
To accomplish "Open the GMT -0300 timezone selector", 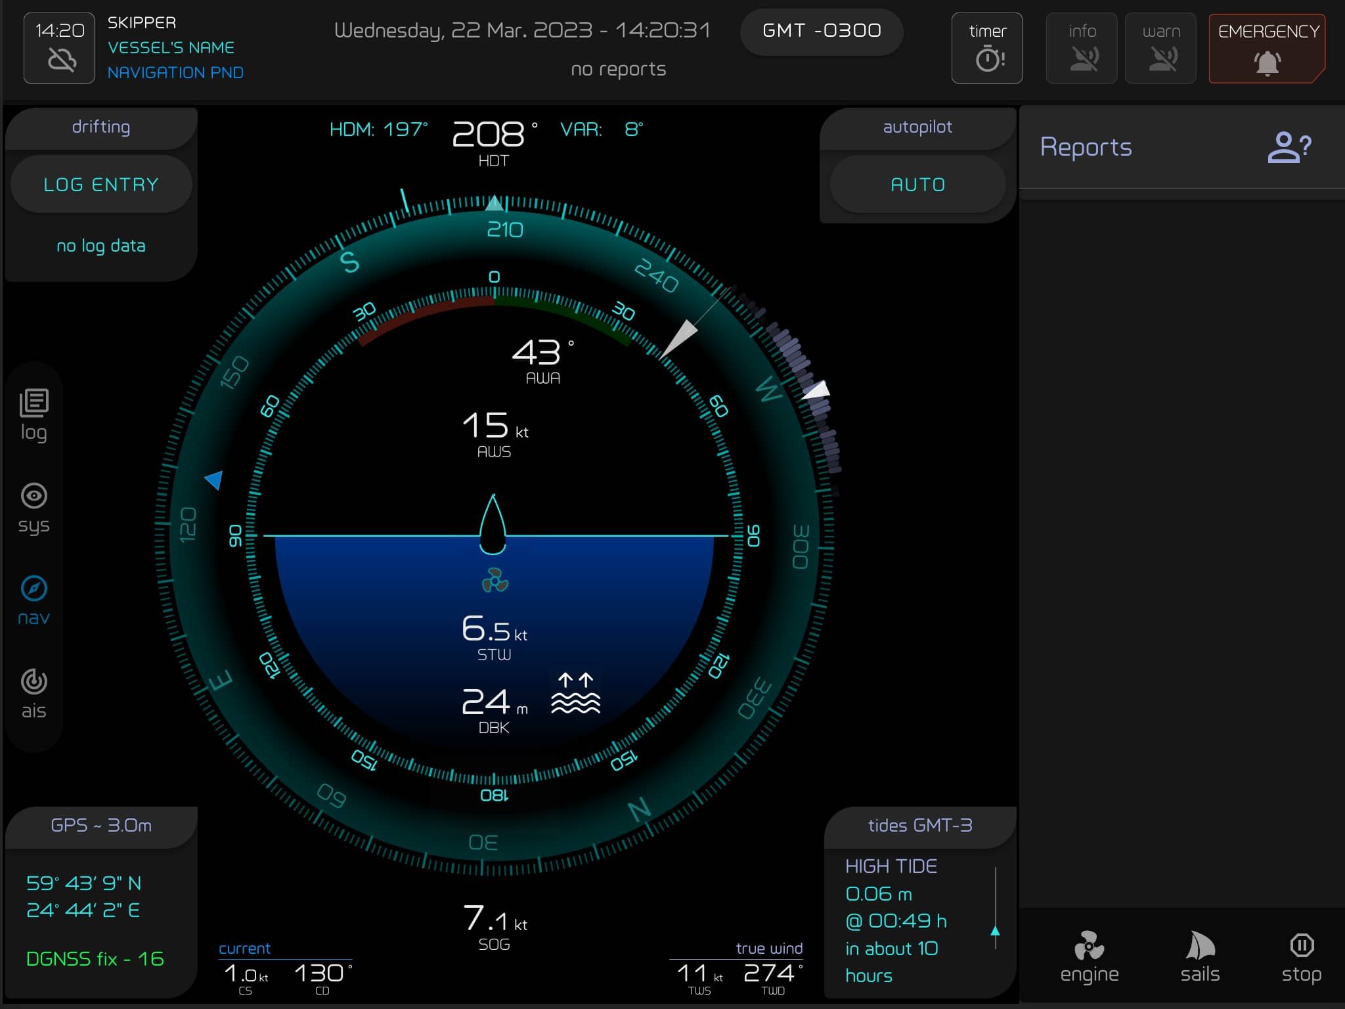I will click(x=822, y=31).
